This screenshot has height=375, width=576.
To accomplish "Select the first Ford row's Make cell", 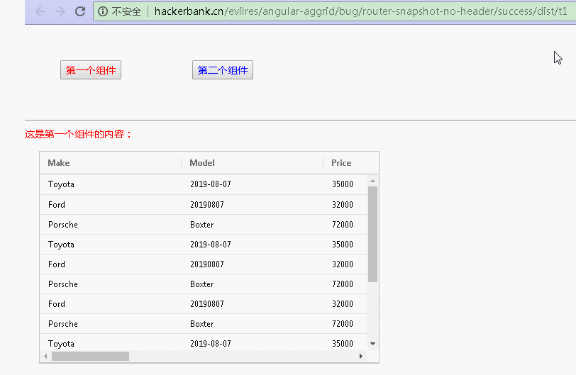I will point(111,205).
